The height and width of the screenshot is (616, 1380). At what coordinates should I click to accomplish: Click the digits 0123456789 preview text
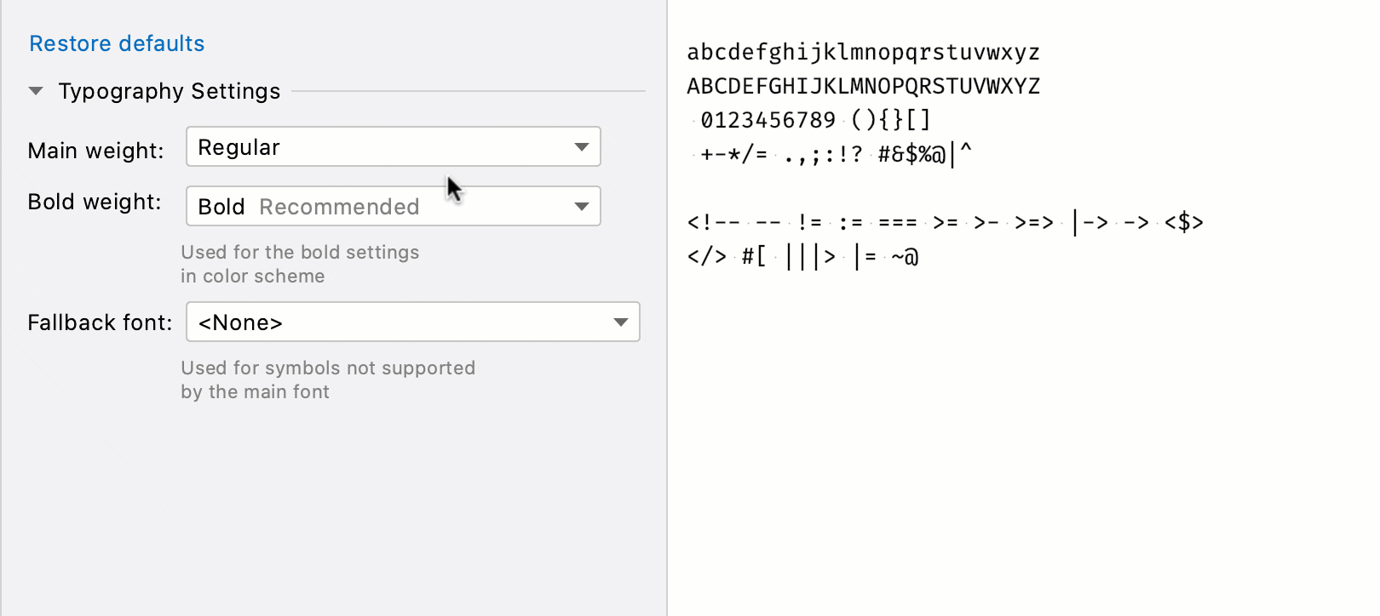pyautogui.click(x=768, y=120)
